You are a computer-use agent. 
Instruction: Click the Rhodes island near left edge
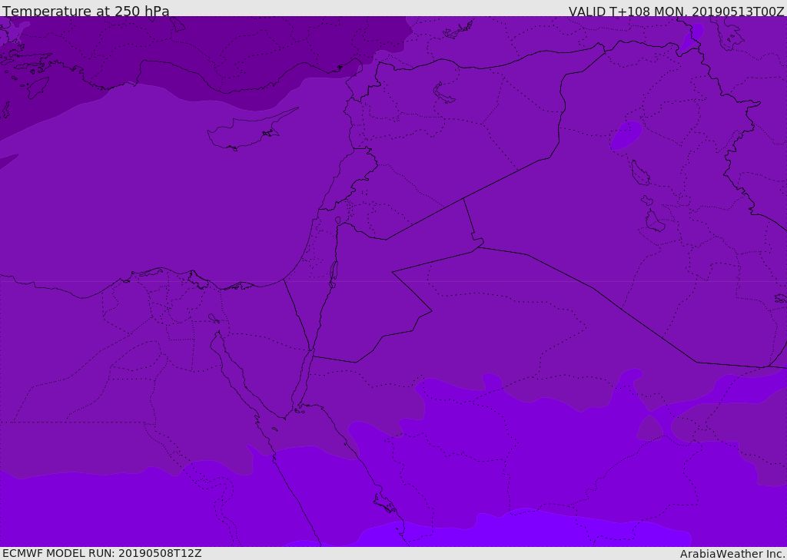click(x=37, y=88)
